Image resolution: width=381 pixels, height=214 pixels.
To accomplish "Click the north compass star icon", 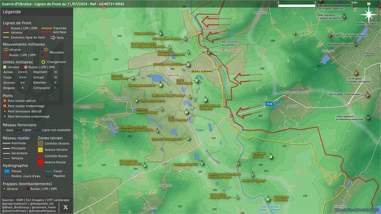I will coord(368,14).
